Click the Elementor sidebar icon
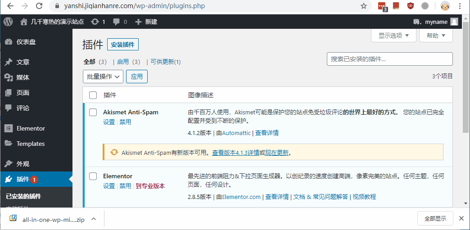Viewport: 470px width, 230px height. pyautogui.click(x=9, y=128)
